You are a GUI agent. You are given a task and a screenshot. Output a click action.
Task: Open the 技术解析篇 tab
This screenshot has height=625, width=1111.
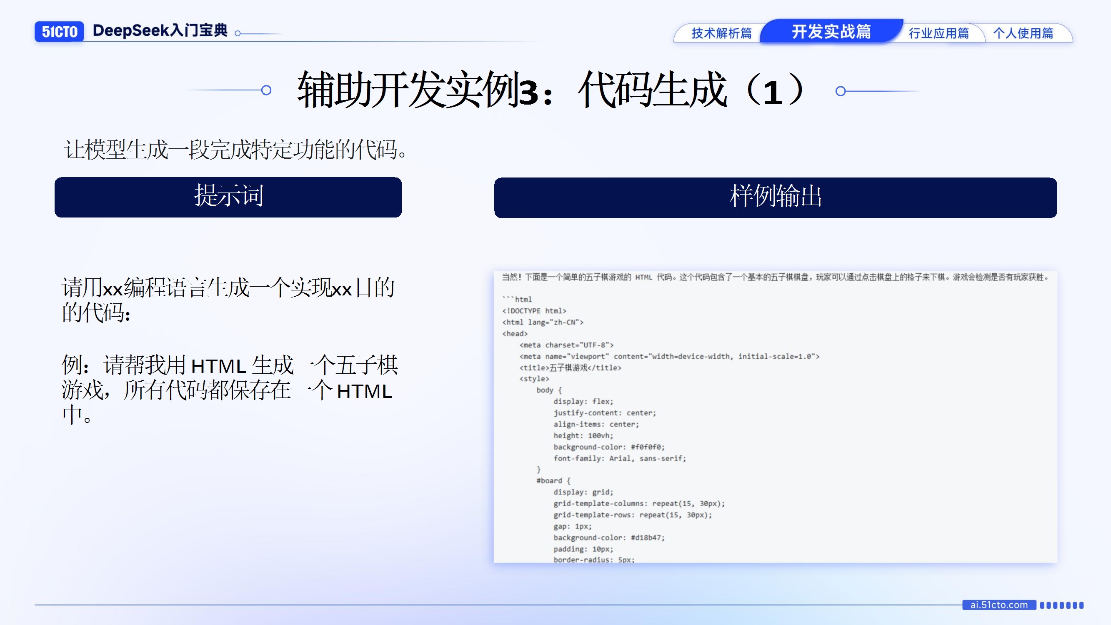click(721, 33)
